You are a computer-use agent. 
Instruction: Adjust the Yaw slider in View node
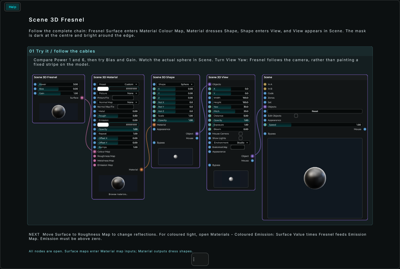click(x=231, y=107)
